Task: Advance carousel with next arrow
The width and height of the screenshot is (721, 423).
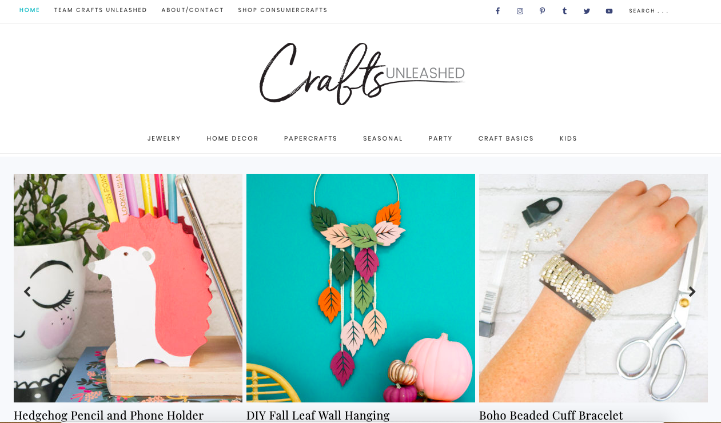Action: [692, 292]
